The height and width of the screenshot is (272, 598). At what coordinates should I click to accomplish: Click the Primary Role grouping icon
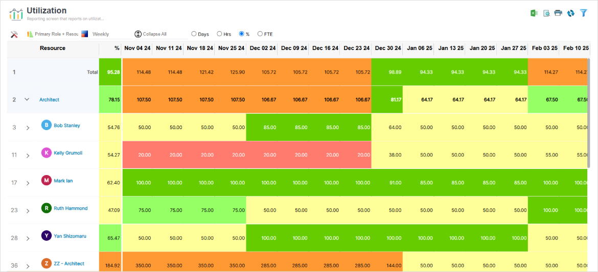pos(30,34)
